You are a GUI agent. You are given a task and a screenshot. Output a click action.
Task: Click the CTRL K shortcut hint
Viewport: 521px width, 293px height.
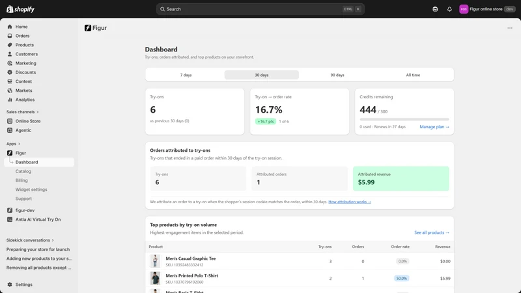352,9
